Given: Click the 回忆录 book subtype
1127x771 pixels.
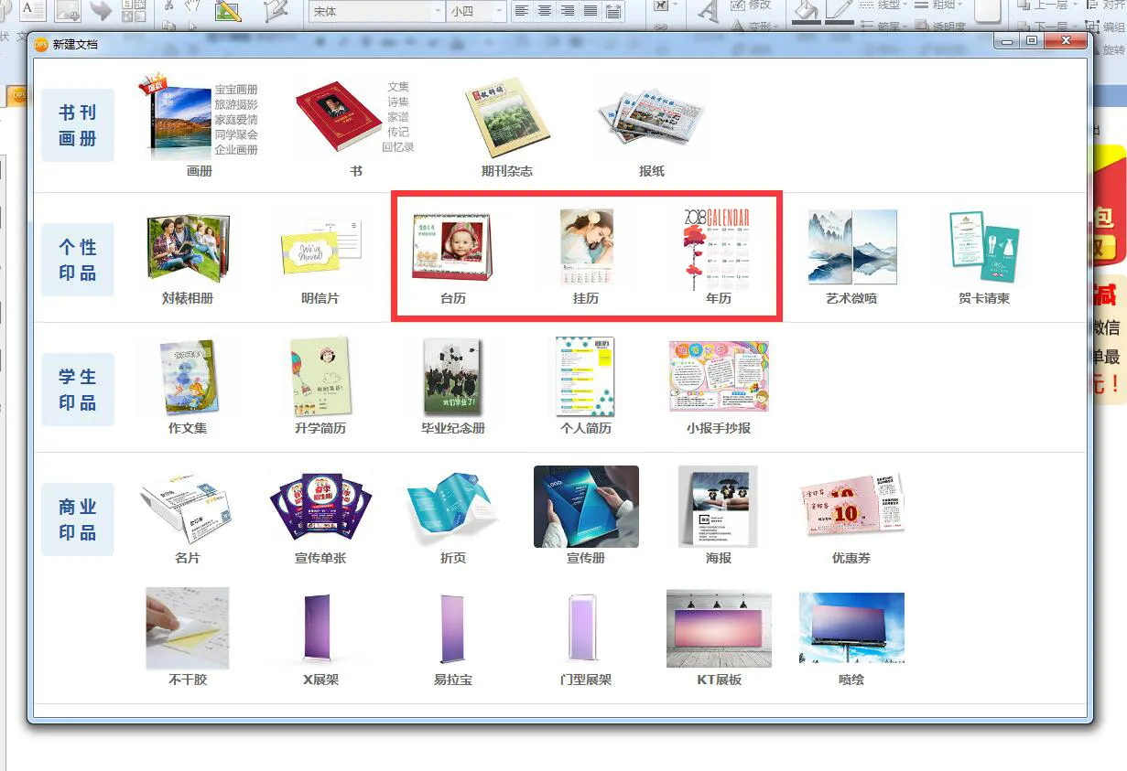Looking at the screenshot, I should click(x=398, y=146).
